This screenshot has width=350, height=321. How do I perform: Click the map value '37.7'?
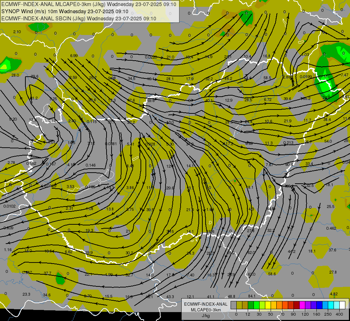47,273
